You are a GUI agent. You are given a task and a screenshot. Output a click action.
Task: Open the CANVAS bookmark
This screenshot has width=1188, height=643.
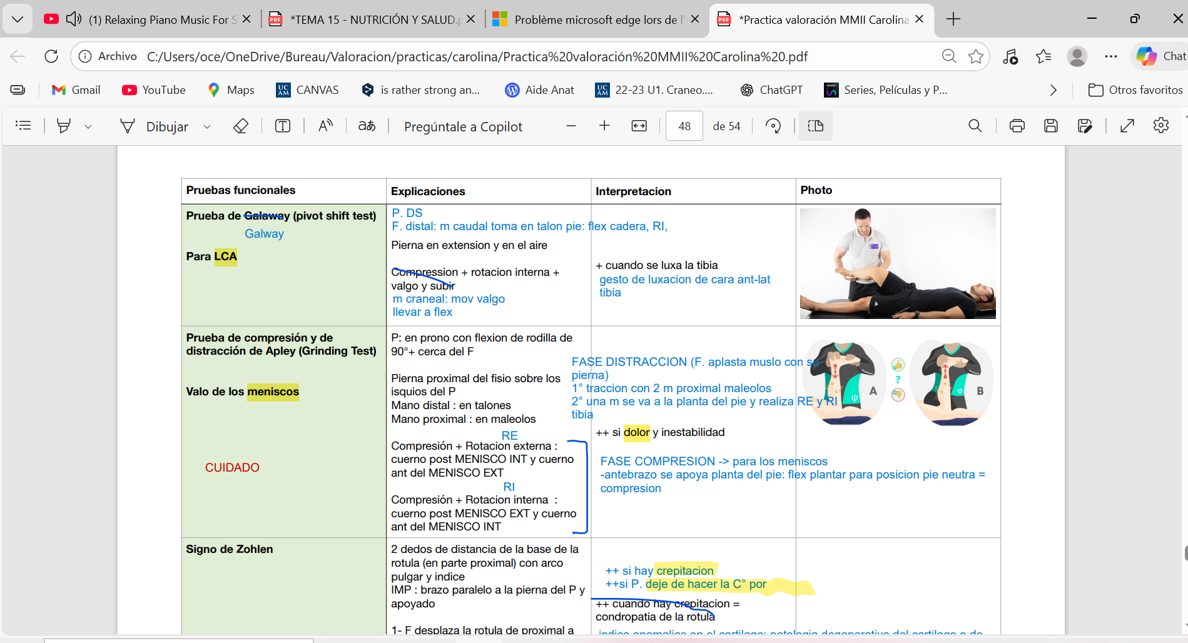(x=307, y=90)
